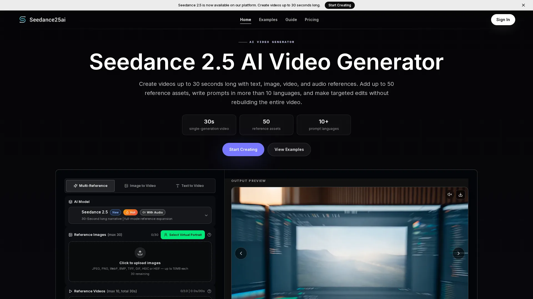Open the Pricing nav item

pyautogui.click(x=312, y=20)
